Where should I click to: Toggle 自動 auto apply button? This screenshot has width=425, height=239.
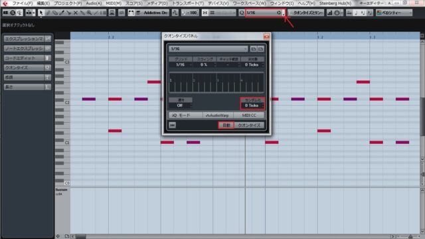tap(226, 125)
